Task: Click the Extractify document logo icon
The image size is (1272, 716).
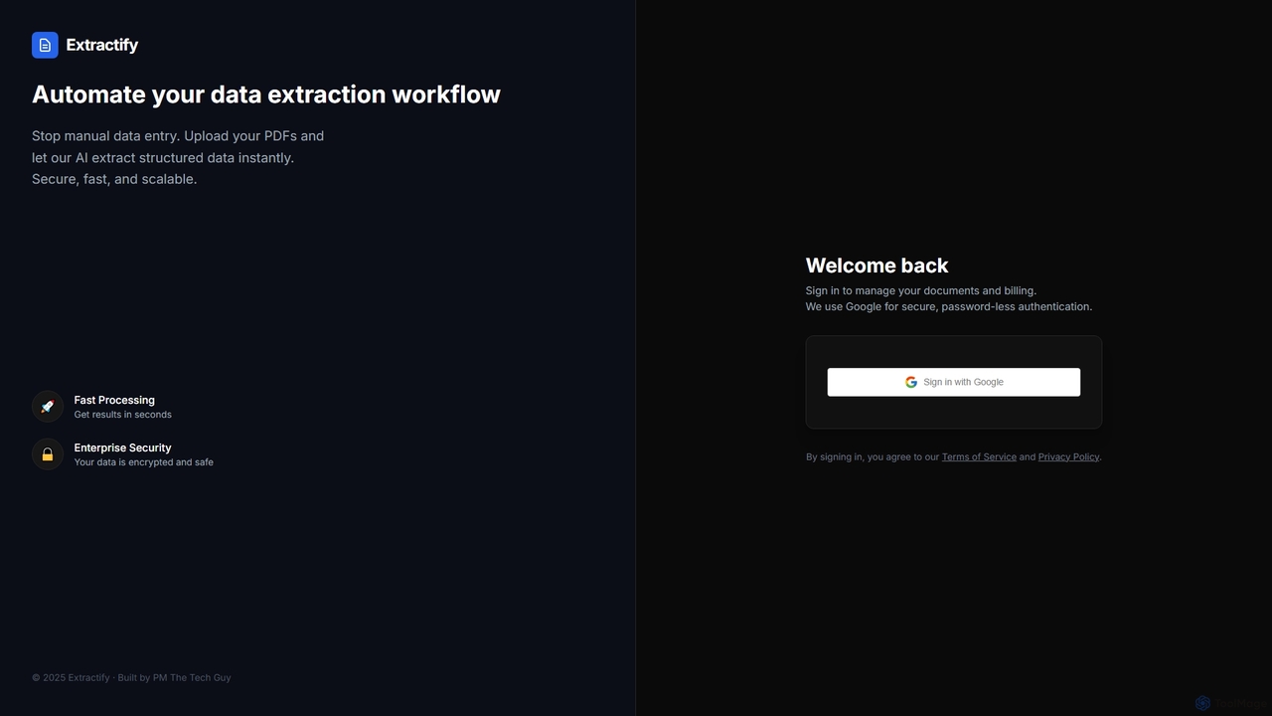Action: pos(45,45)
